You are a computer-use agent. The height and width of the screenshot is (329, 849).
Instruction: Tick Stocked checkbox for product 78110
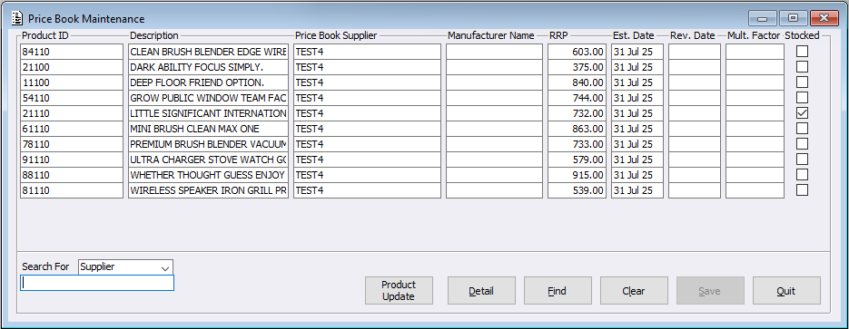point(802,144)
